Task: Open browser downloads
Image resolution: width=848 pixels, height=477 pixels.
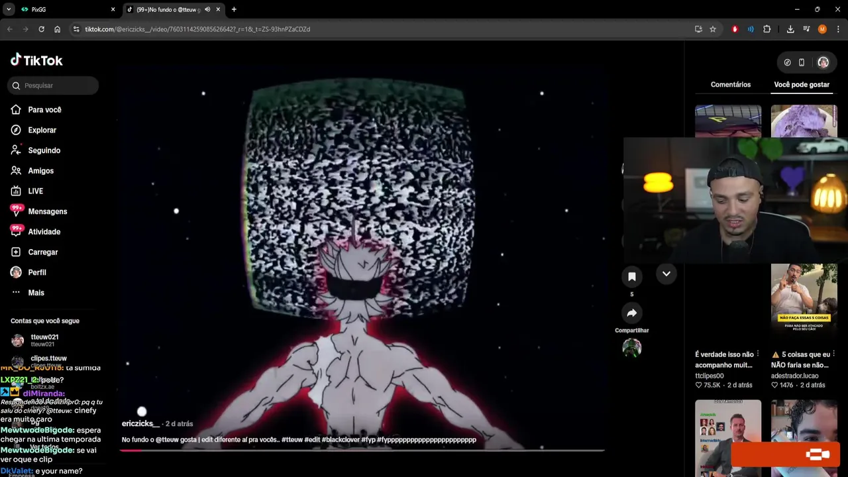Action: [790, 29]
